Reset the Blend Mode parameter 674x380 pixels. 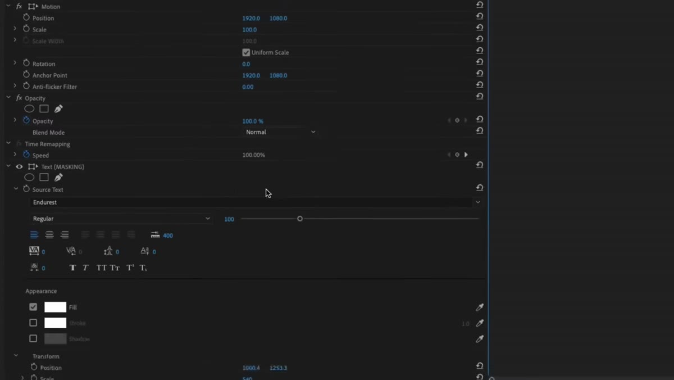tap(480, 130)
